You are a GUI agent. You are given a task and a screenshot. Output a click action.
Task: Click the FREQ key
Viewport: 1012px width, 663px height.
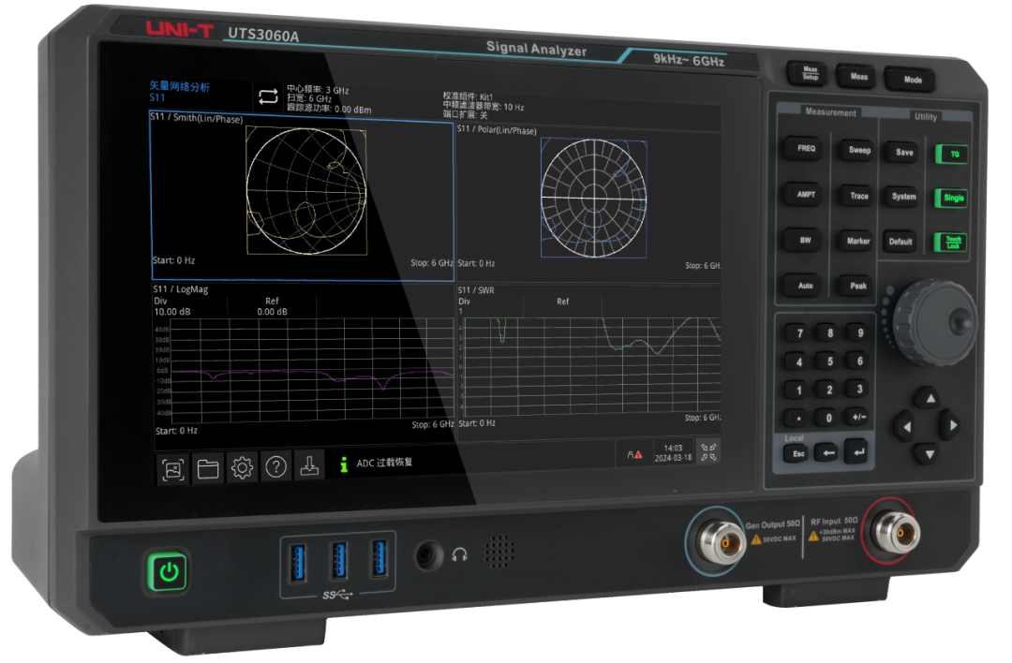point(805,149)
